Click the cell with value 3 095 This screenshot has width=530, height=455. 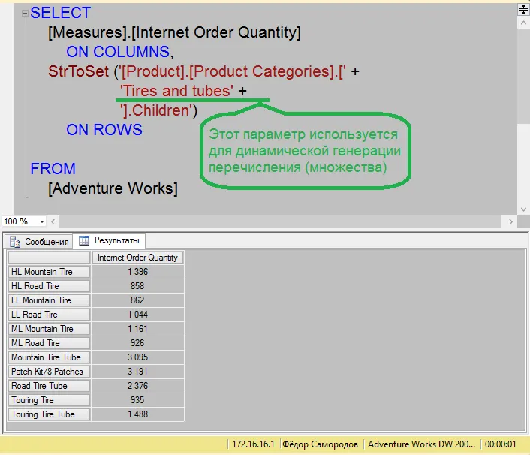coord(137,357)
